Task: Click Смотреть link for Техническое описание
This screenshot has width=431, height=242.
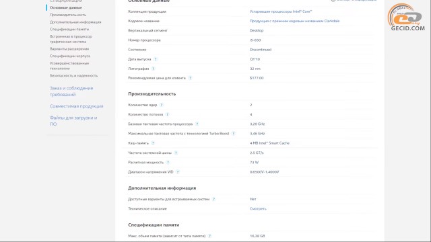Action: coord(258,209)
